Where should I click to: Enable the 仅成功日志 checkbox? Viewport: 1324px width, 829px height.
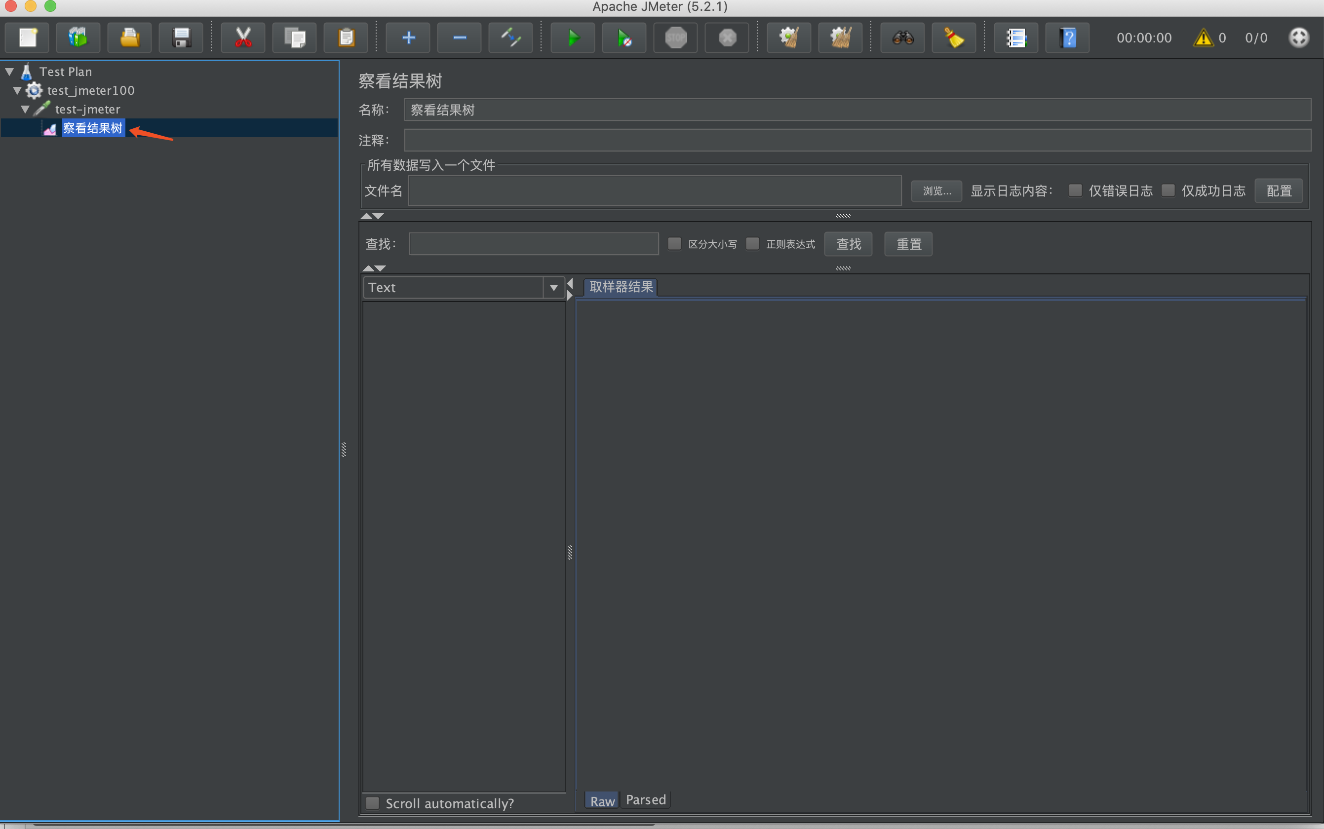click(x=1168, y=190)
